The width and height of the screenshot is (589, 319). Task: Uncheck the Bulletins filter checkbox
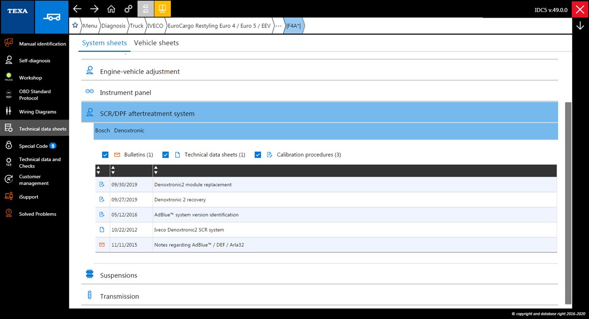[105, 155]
